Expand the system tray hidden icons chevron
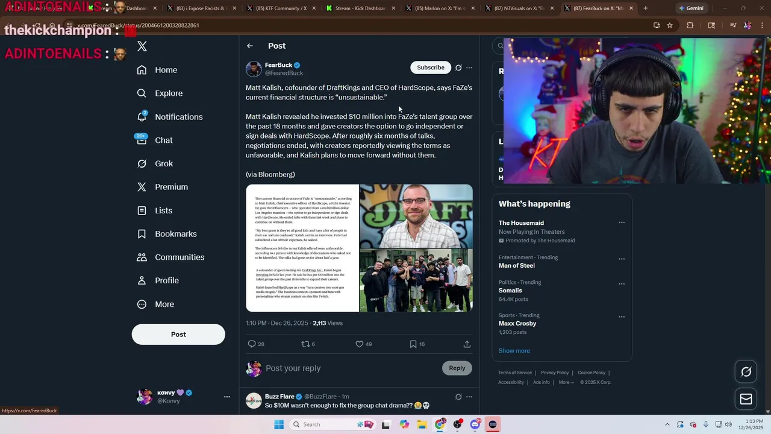This screenshot has width=771, height=434. [667, 424]
